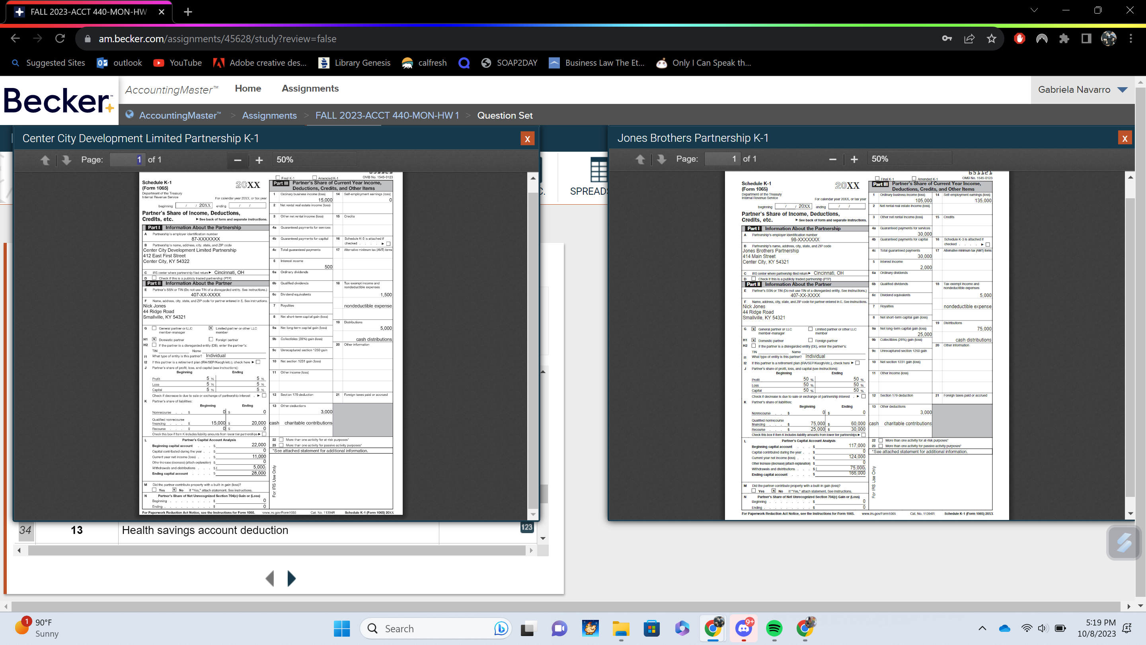Open Spotify from the taskbar
The height and width of the screenshot is (645, 1146).
point(774,629)
